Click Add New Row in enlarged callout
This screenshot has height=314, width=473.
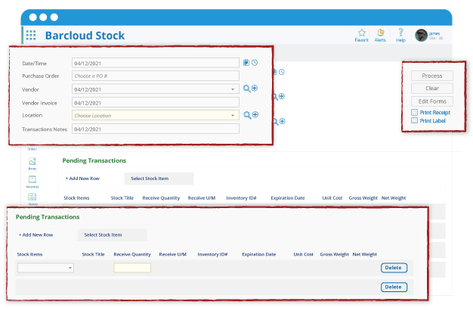[36, 235]
